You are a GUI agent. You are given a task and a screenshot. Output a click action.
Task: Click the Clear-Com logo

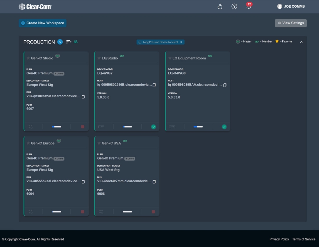35,7
